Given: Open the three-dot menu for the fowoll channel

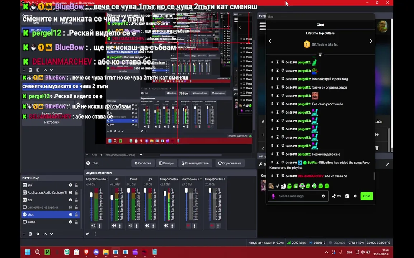Looking at the screenshot, I should click(136, 225).
